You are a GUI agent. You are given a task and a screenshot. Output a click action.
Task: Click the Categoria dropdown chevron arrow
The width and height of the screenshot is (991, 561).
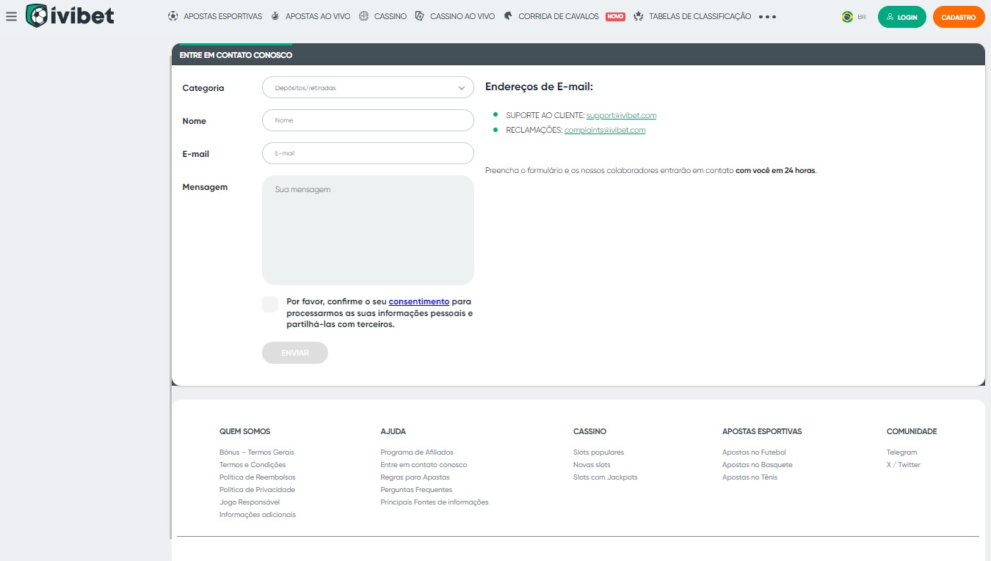tap(462, 88)
